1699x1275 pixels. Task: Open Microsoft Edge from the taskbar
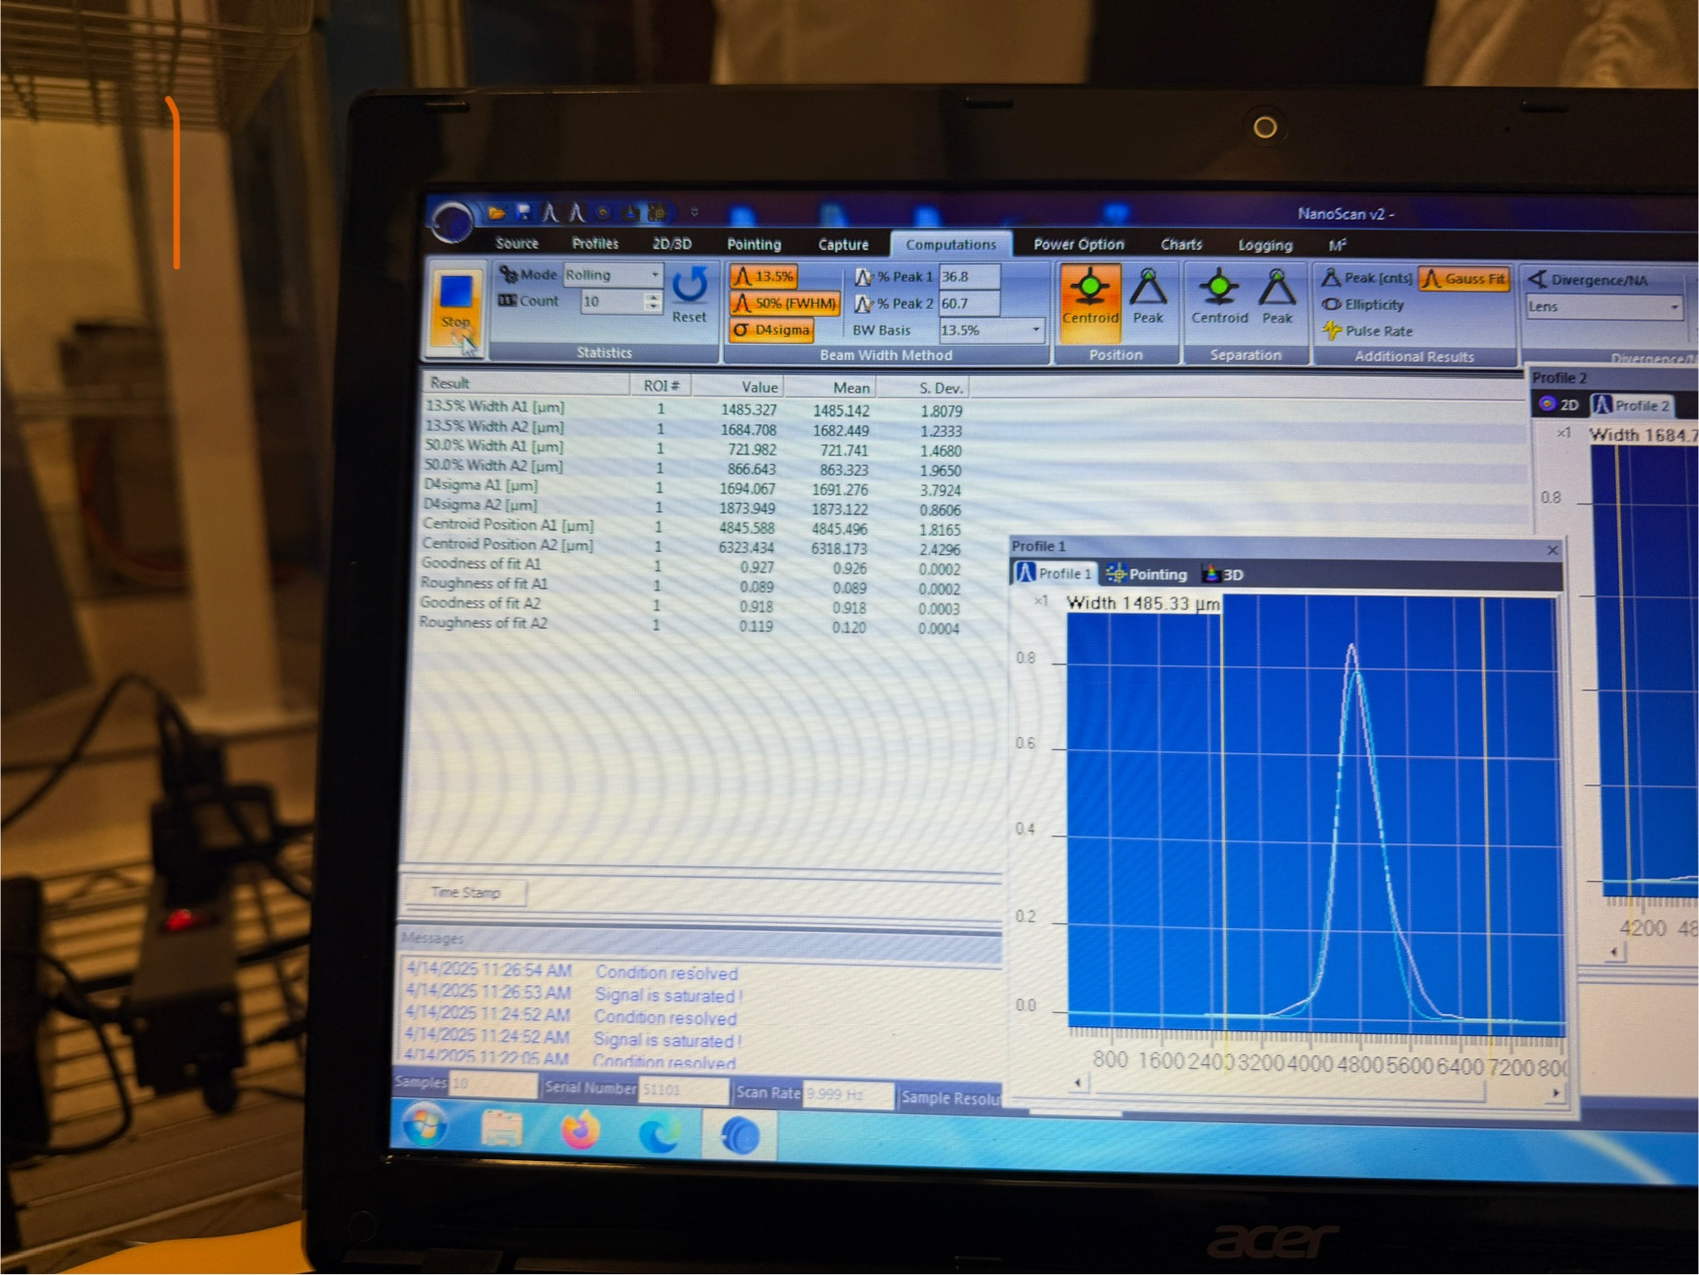pyautogui.click(x=659, y=1133)
